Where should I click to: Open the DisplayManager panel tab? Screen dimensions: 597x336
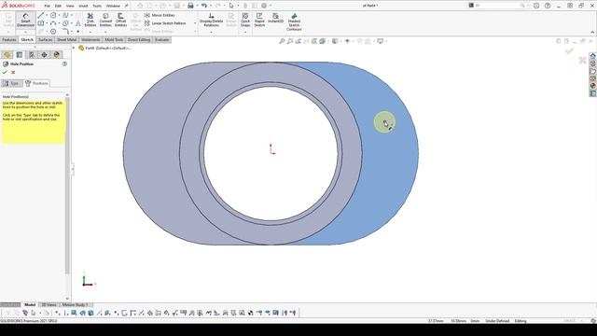57,55
